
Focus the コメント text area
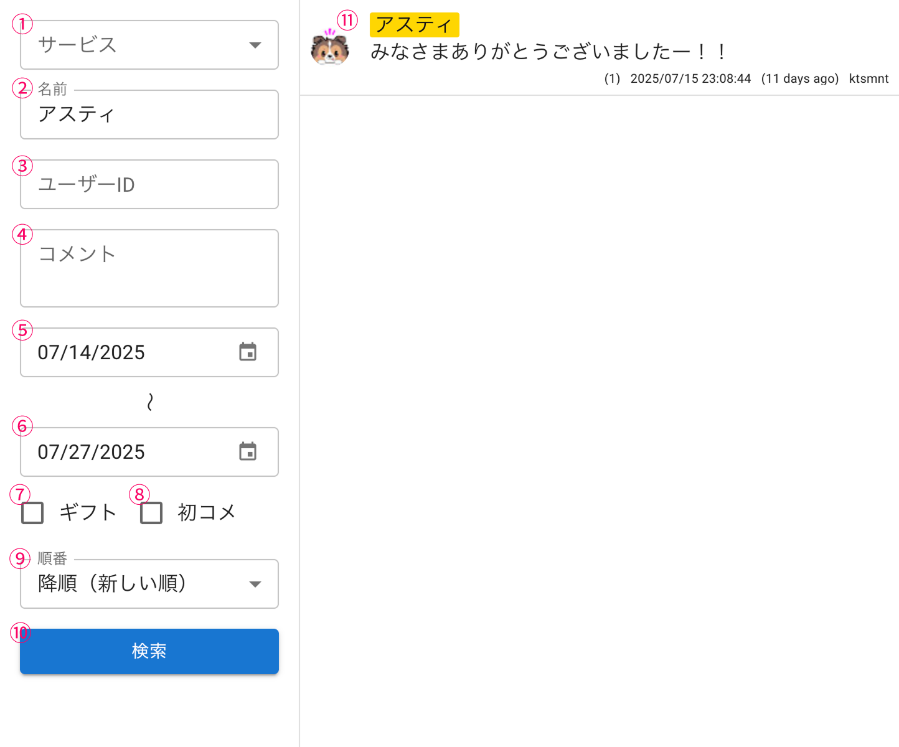[x=149, y=268]
